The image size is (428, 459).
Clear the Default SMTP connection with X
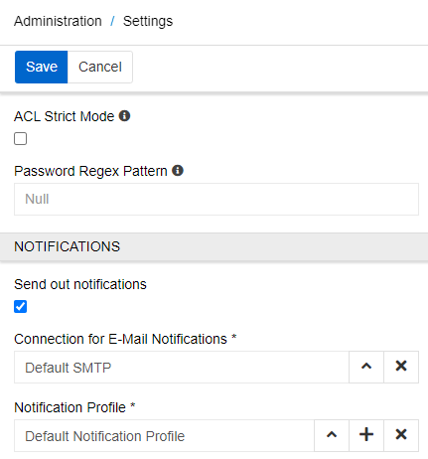coord(401,367)
